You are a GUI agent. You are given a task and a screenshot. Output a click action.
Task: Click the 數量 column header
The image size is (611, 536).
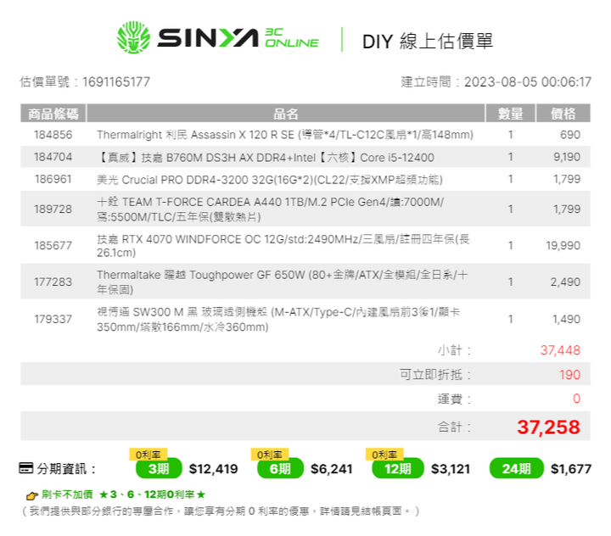[511, 114]
